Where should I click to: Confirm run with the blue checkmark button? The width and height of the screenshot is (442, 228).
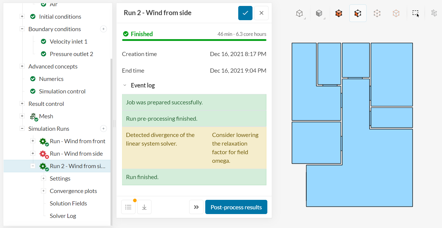[245, 13]
